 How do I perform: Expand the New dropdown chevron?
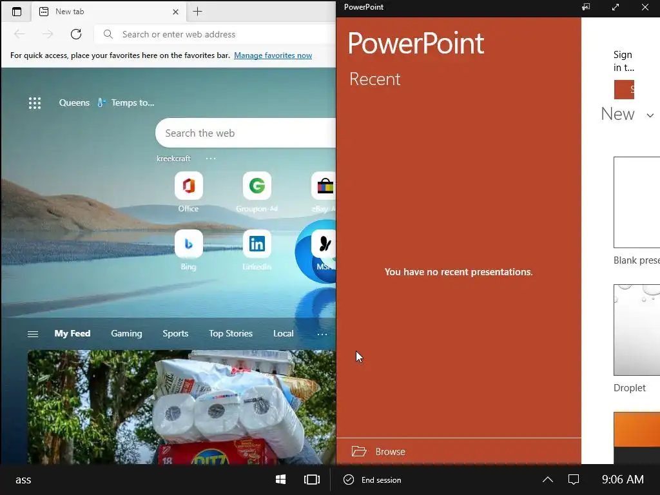(650, 115)
